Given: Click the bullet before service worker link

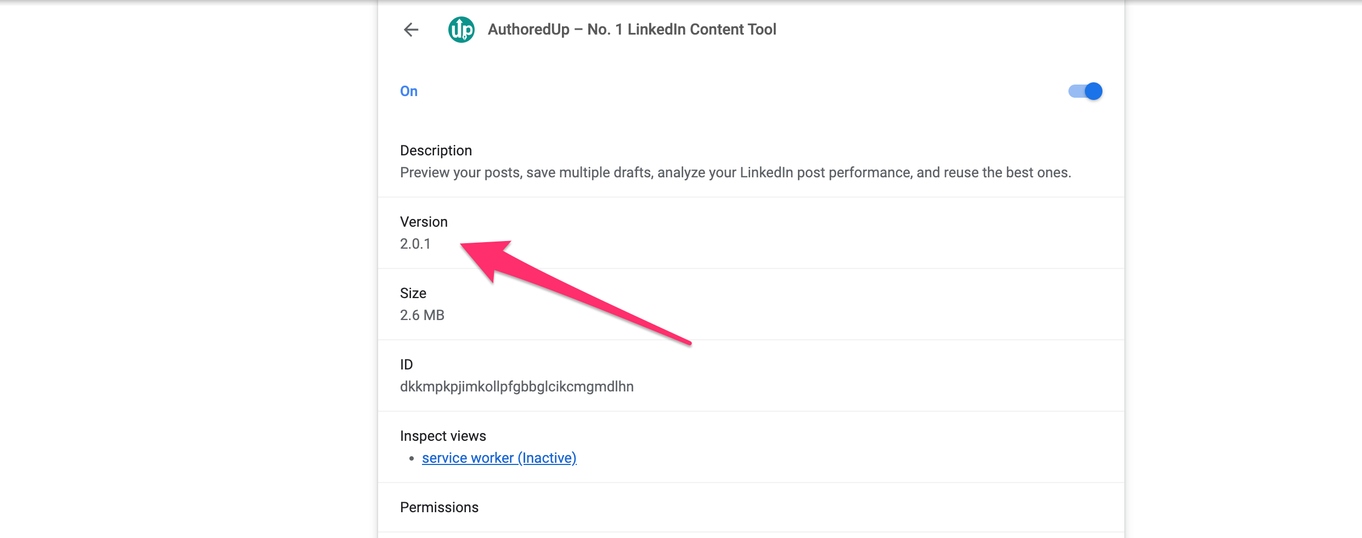Looking at the screenshot, I should 412,458.
